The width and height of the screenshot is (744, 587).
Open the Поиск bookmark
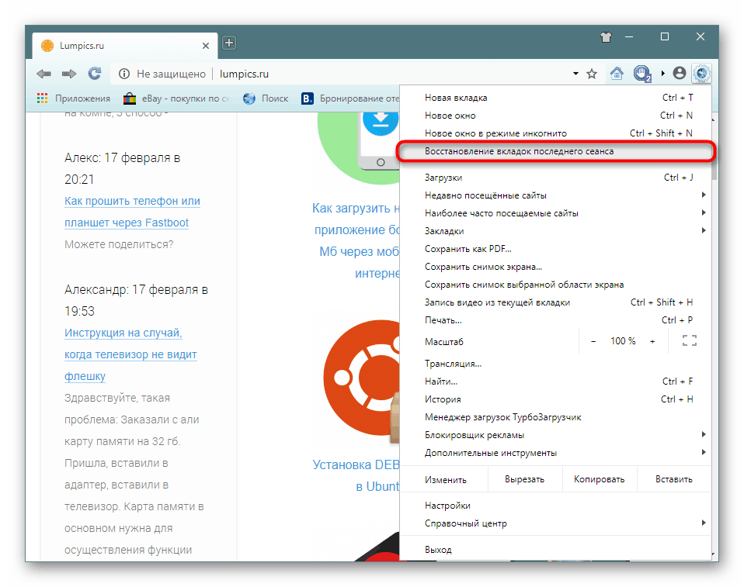(x=266, y=98)
